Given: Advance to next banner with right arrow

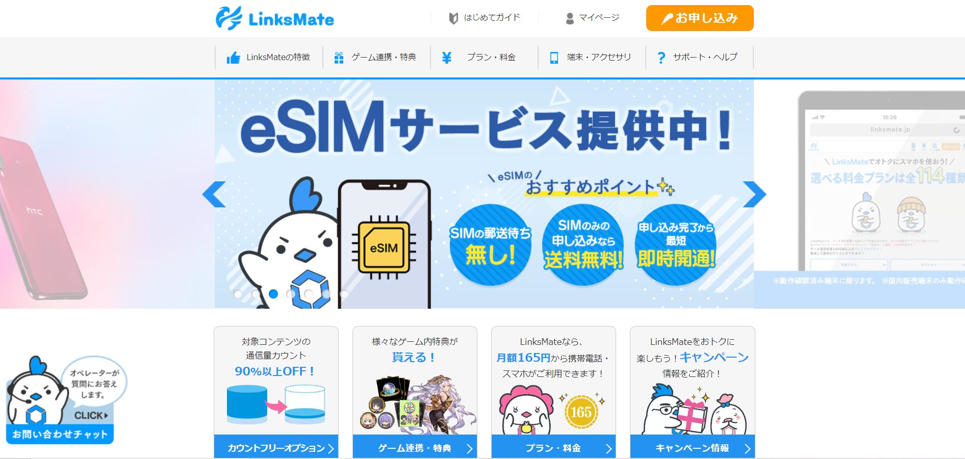Looking at the screenshot, I should coord(754,194).
